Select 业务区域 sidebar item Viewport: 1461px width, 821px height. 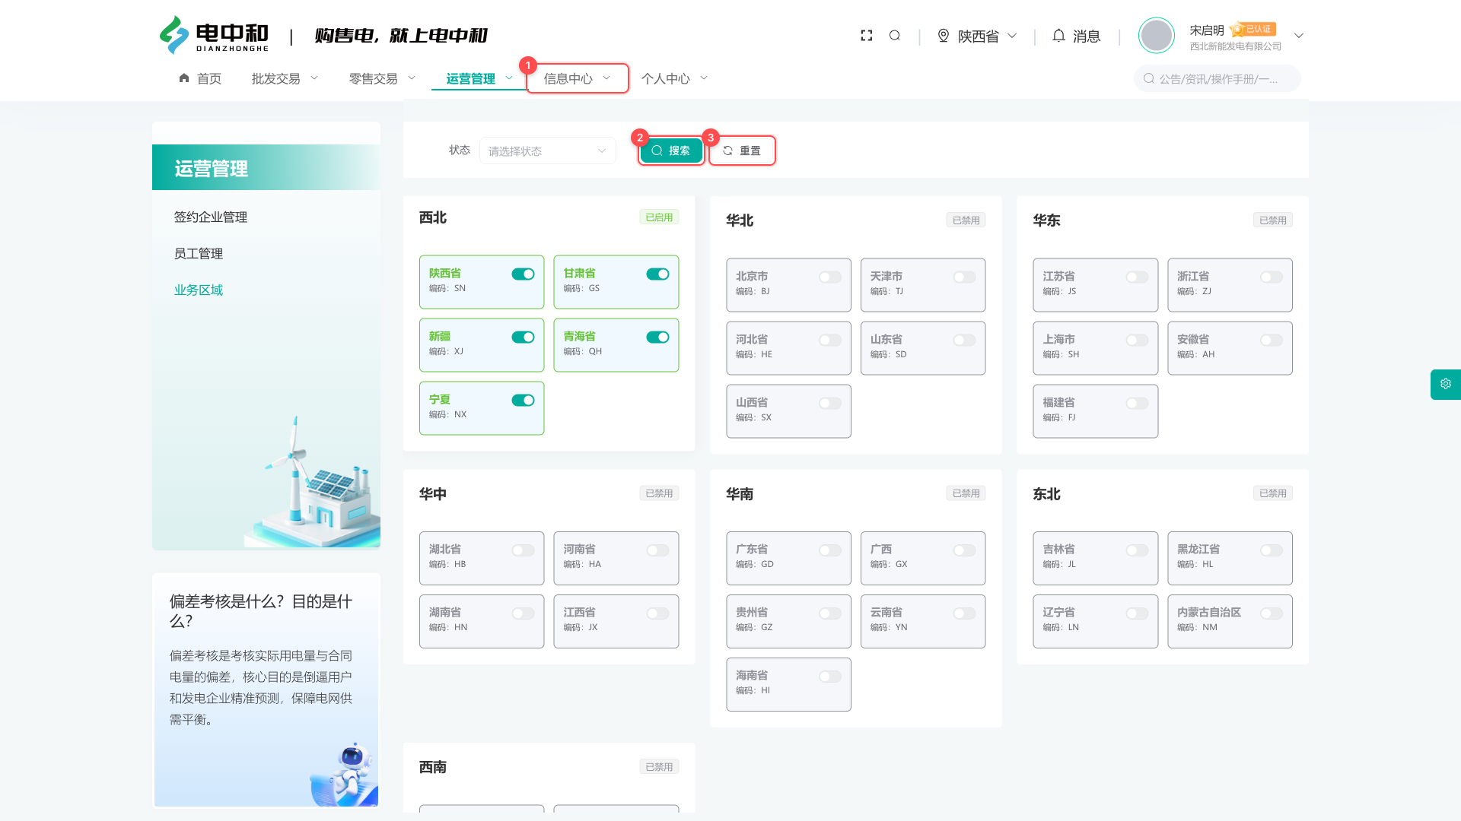[x=199, y=290]
